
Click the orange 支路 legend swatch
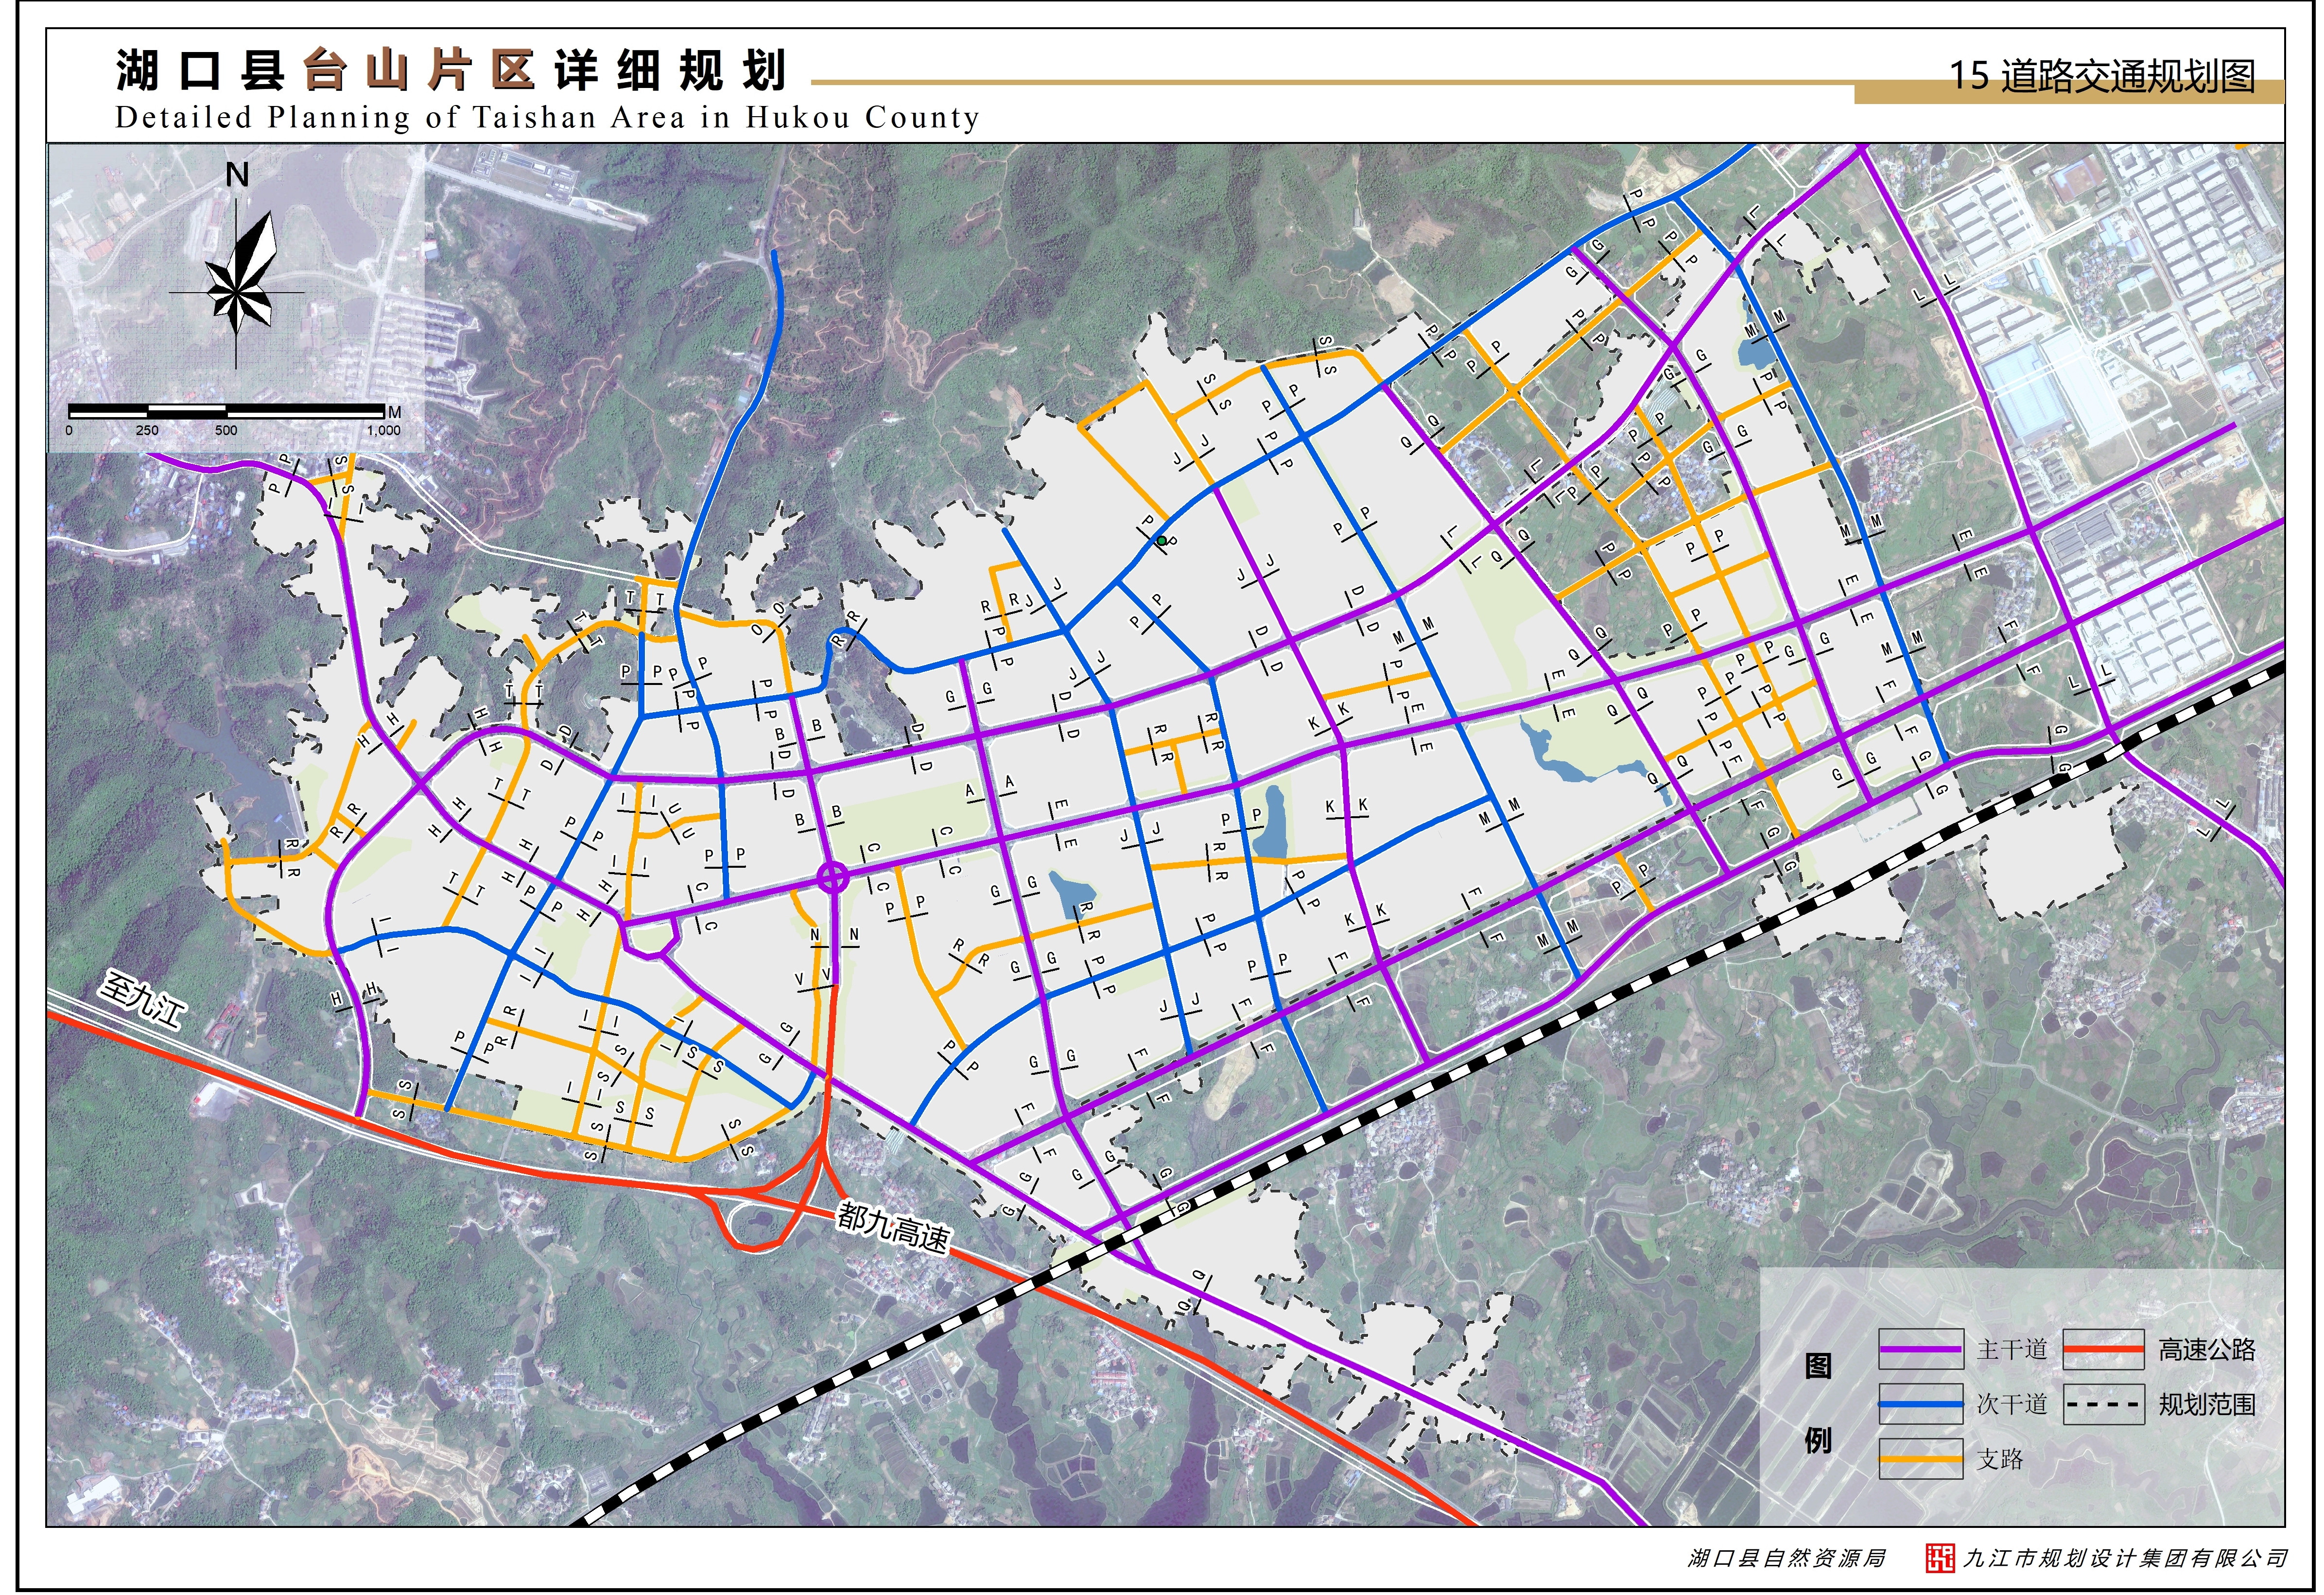tap(1921, 1460)
